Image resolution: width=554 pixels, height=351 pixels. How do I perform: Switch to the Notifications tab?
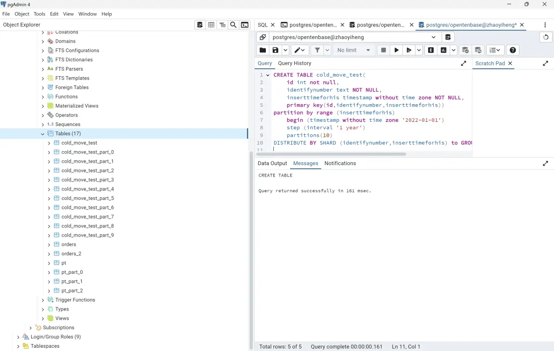coord(340,163)
